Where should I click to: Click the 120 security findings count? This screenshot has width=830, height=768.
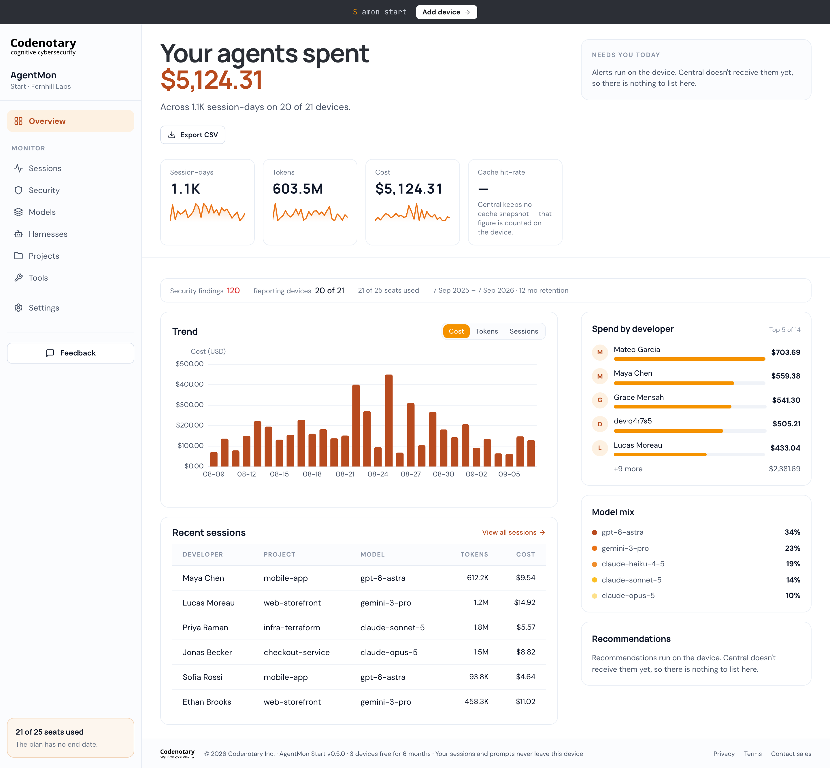pyautogui.click(x=233, y=290)
